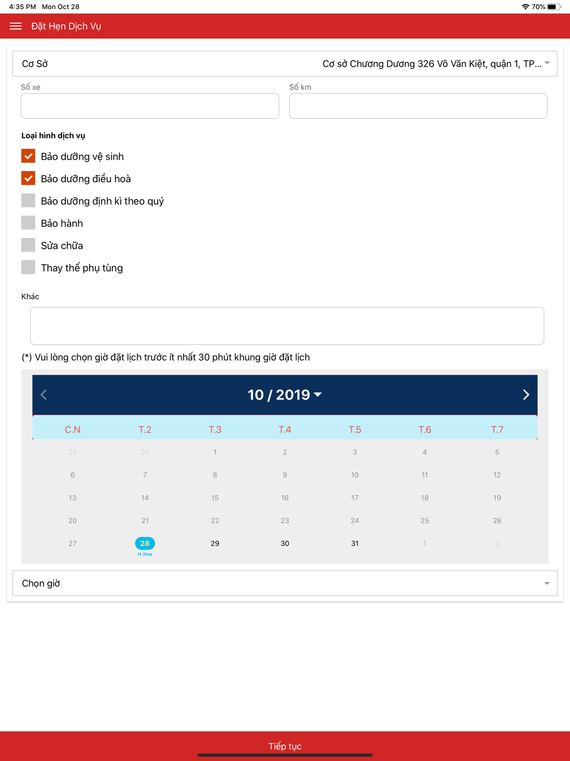Check Bảo dưỡng định kì theo quý
This screenshot has width=570, height=761.
coord(28,201)
